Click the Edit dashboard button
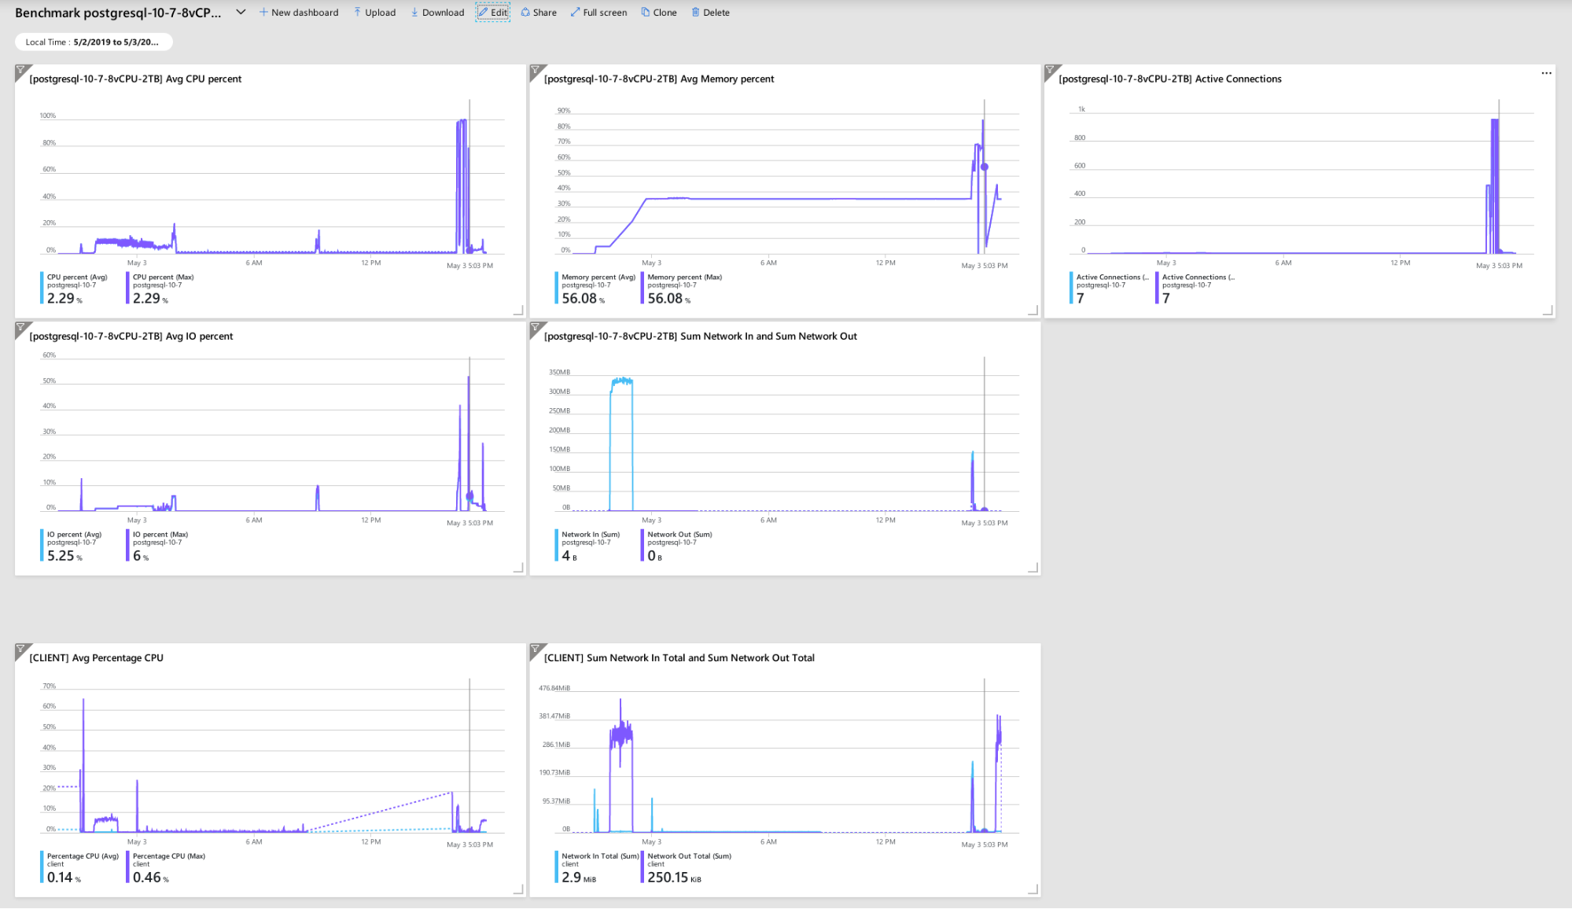Screen dimensions: 1572x909 pos(493,13)
